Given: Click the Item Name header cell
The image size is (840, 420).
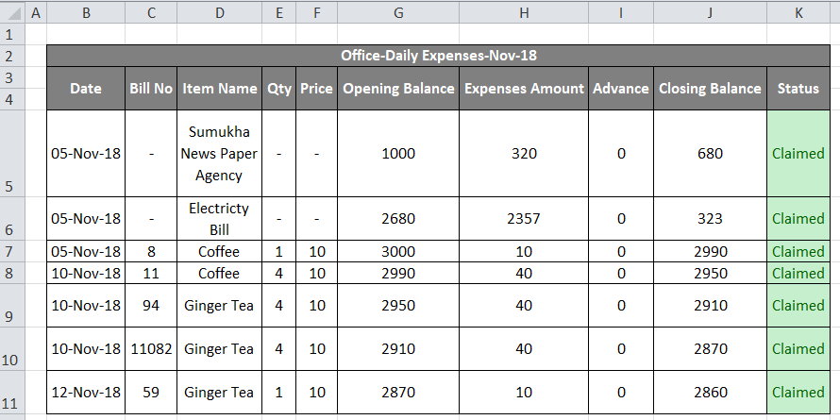Looking at the screenshot, I should coord(220,89).
